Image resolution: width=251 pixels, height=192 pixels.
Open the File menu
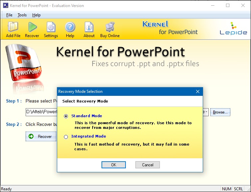pos(9,15)
